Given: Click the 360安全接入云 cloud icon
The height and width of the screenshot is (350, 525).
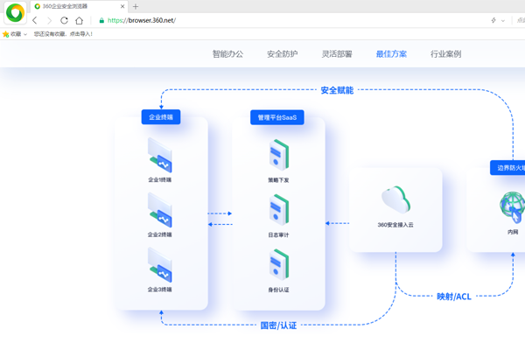Looking at the screenshot, I should tap(395, 200).
